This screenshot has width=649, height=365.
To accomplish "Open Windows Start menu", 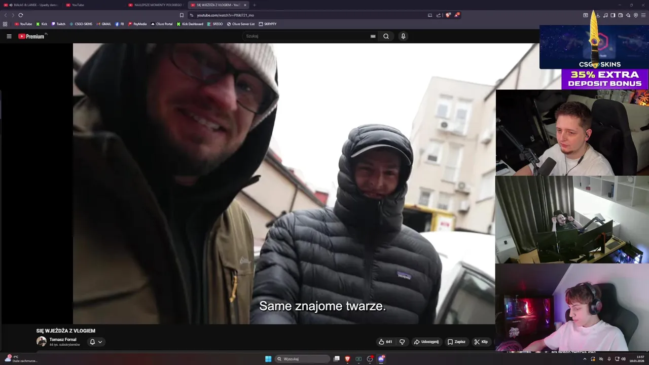I will [x=268, y=359].
